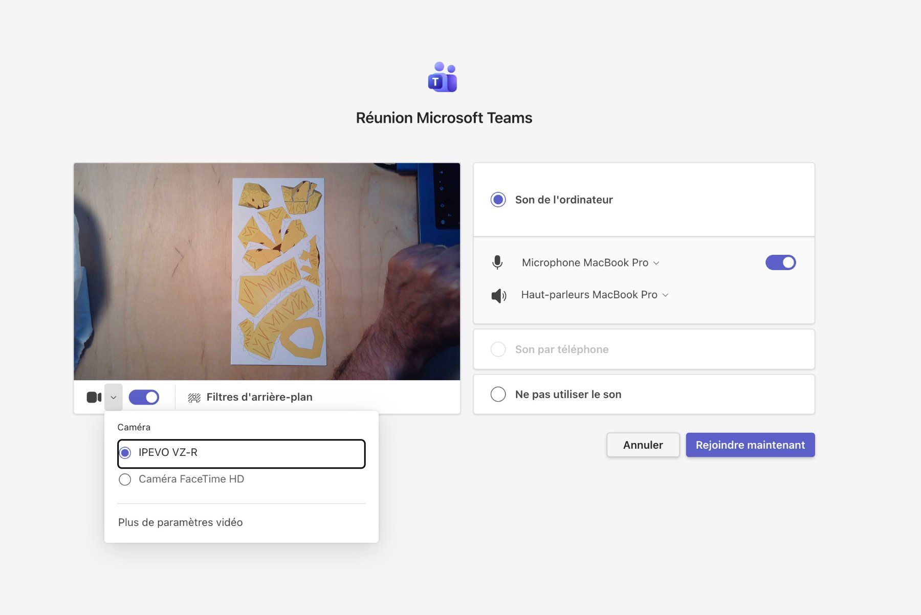Click the video camera icon
The image size is (921, 615).
(94, 398)
